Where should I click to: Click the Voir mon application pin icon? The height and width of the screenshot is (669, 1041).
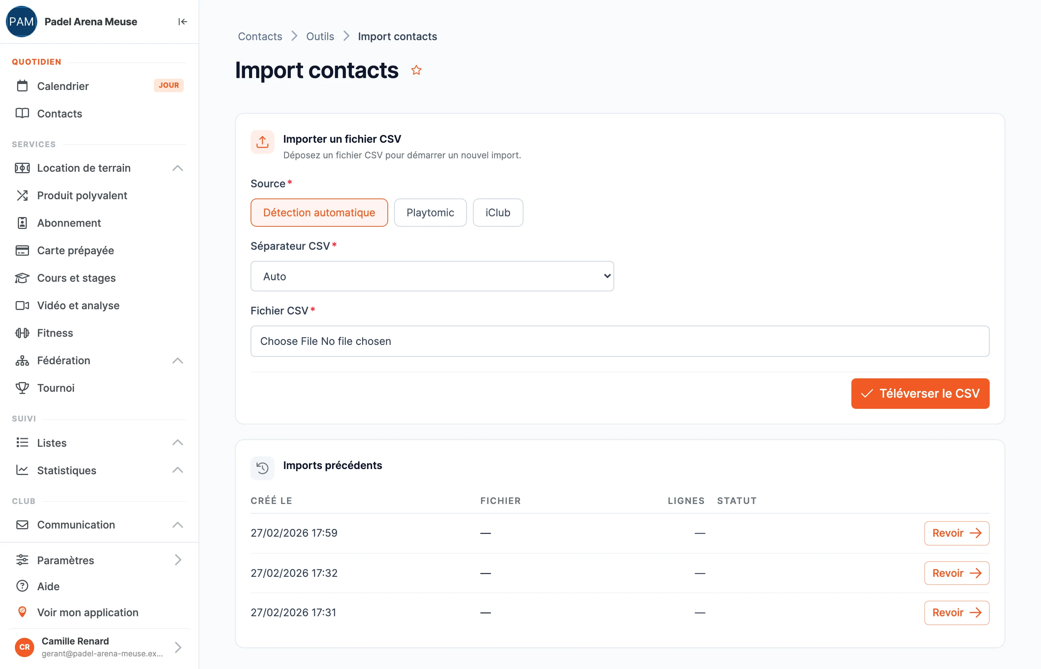point(22,612)
